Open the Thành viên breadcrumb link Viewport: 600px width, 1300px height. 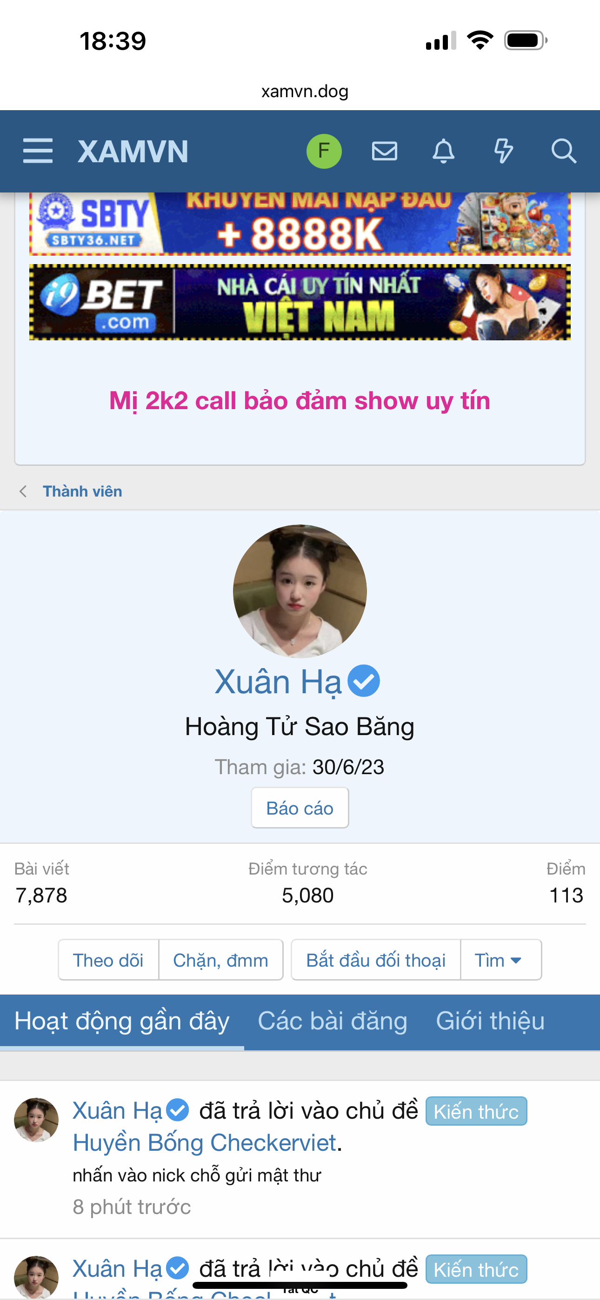pos(82,491)
